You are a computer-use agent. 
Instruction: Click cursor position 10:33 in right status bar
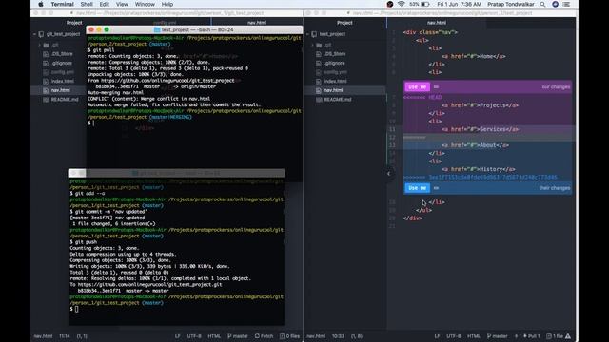click(x=338, y=336)
